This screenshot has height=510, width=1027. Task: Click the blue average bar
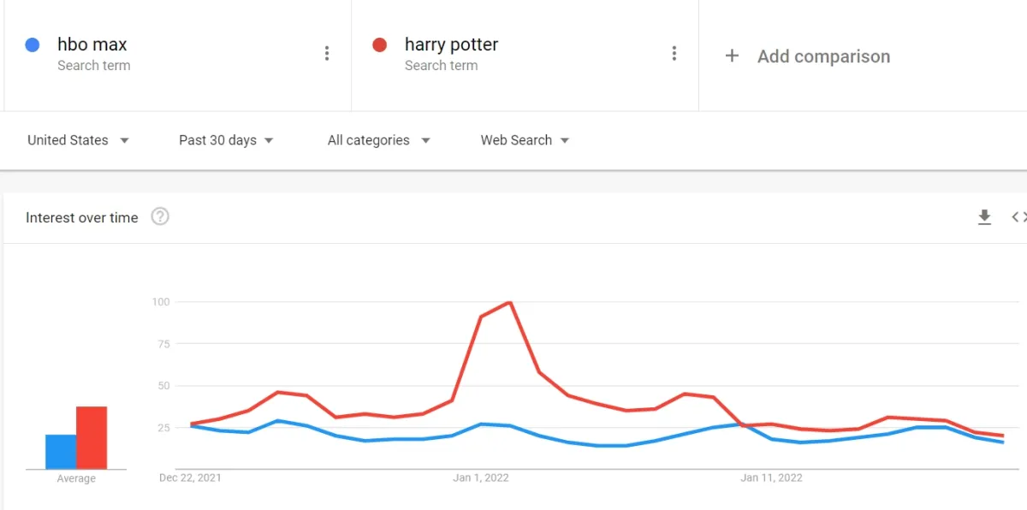click(x=61, y=452)
